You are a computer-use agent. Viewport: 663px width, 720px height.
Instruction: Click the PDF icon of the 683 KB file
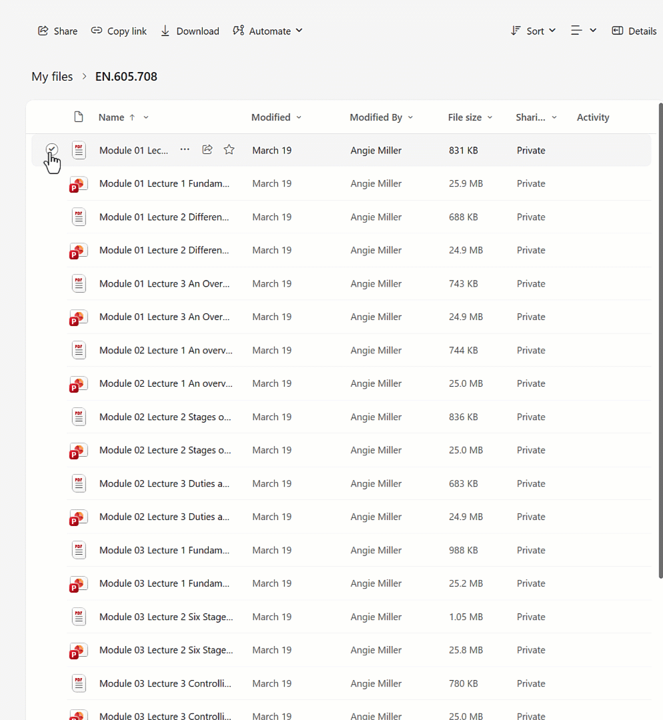pos(79,483)
